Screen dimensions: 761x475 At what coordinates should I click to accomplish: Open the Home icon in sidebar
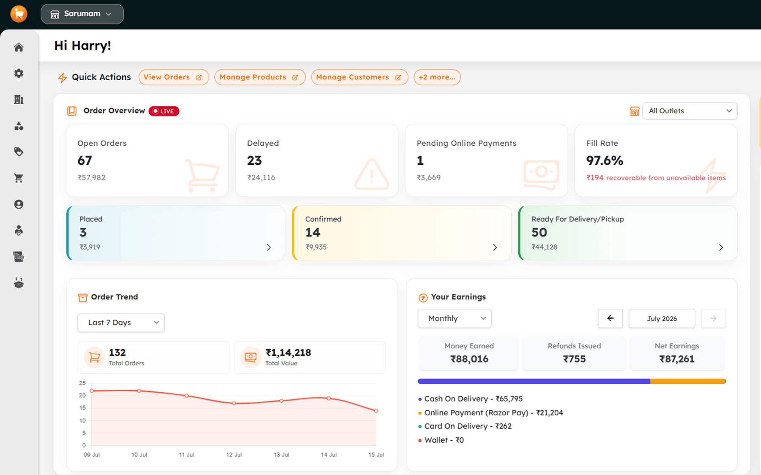(x=19, y=47)
